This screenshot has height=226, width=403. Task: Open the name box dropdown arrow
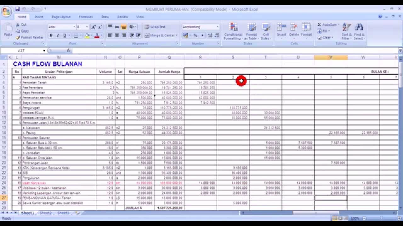(x=44, y=51)
